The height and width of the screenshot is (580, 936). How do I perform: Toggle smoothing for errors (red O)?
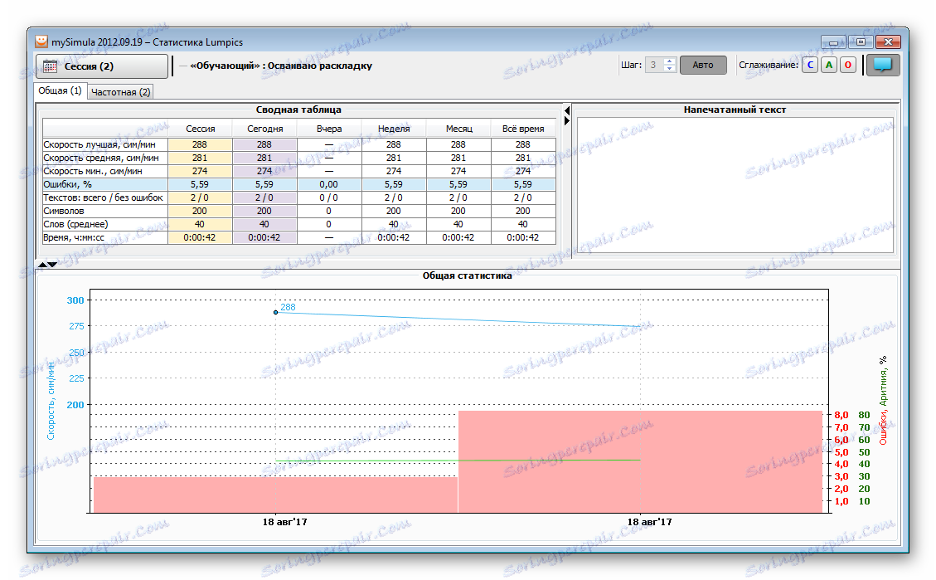pyautogui.click(x=847, y=65)
